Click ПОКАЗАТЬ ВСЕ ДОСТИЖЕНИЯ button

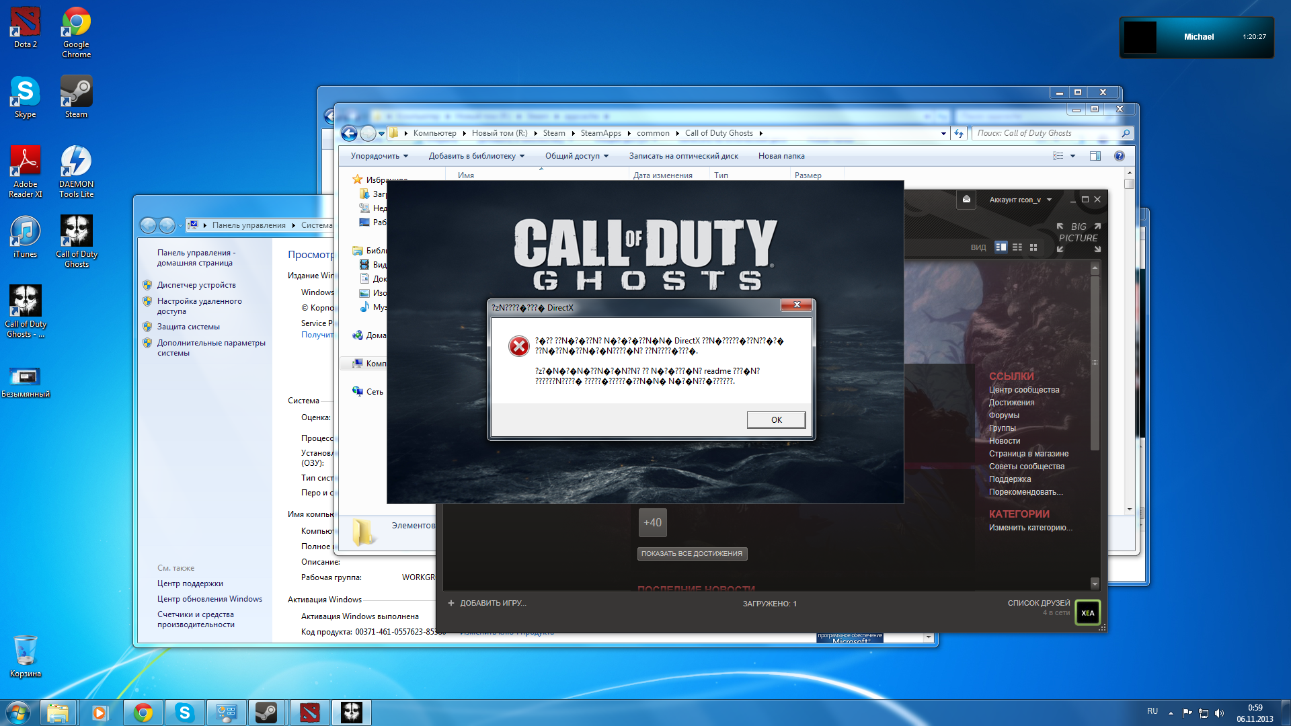pyautogui.click(x=692, y=554)
